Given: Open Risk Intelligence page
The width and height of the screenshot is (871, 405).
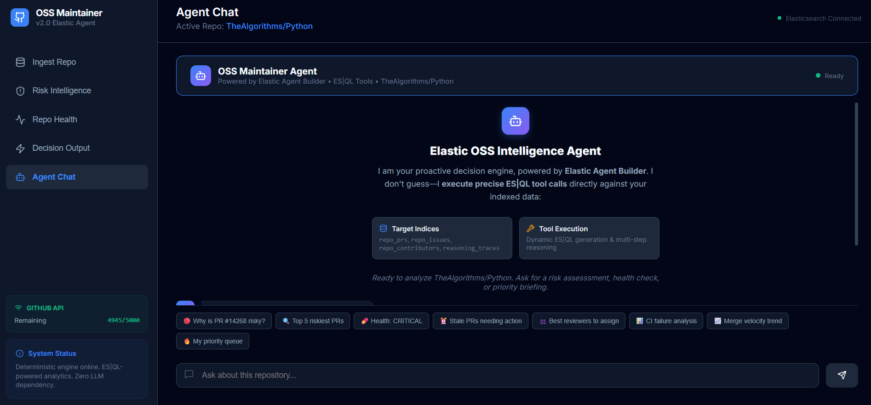Looking at the screenshot, I should (77, 91).
